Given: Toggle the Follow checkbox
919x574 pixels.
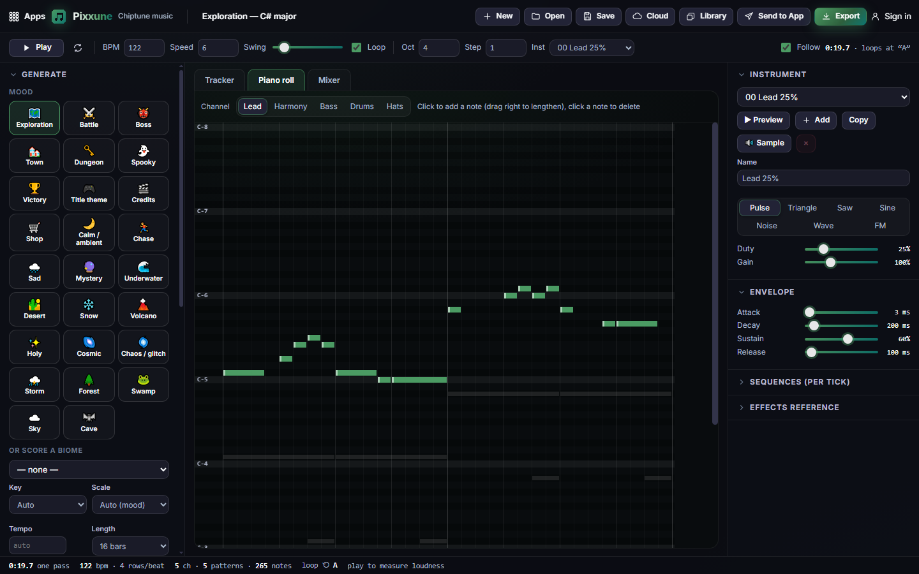Looking at the screenshot, I should pos(786,48).
